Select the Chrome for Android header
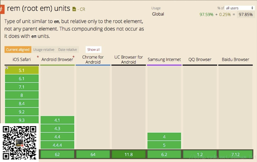The height and width of the screenshot is (162, 257). point(93,59)
